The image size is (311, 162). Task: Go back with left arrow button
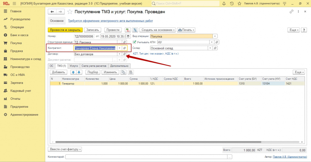tap(52, 12)
